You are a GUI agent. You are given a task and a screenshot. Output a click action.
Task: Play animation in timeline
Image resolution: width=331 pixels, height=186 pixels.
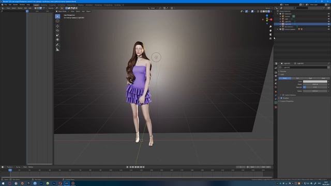click(x=138, y=167)
